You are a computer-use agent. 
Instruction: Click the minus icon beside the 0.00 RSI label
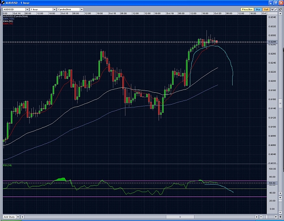pos(280,212)
